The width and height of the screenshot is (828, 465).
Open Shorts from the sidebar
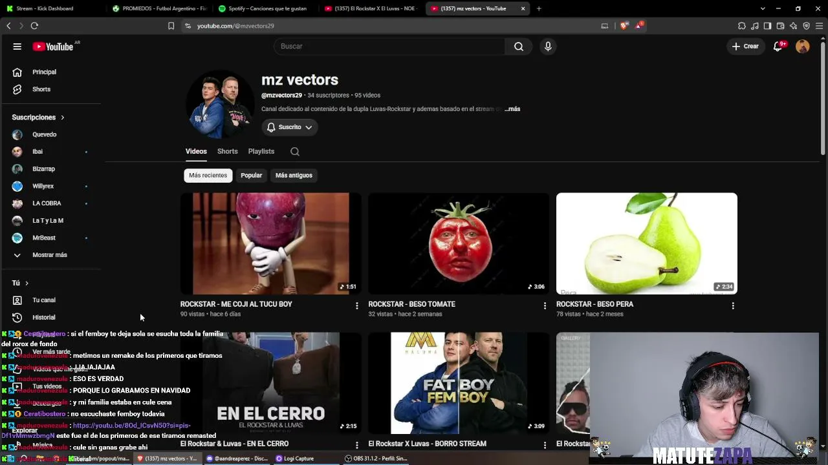click(41, 89)
